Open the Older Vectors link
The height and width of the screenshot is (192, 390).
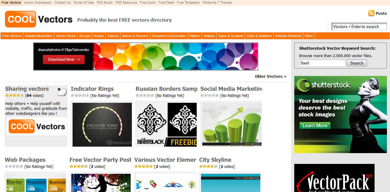click(x=270, y=76)
